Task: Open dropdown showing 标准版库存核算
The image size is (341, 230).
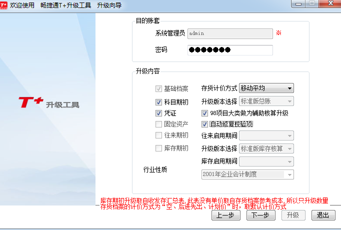Action: tap(266, 148)
